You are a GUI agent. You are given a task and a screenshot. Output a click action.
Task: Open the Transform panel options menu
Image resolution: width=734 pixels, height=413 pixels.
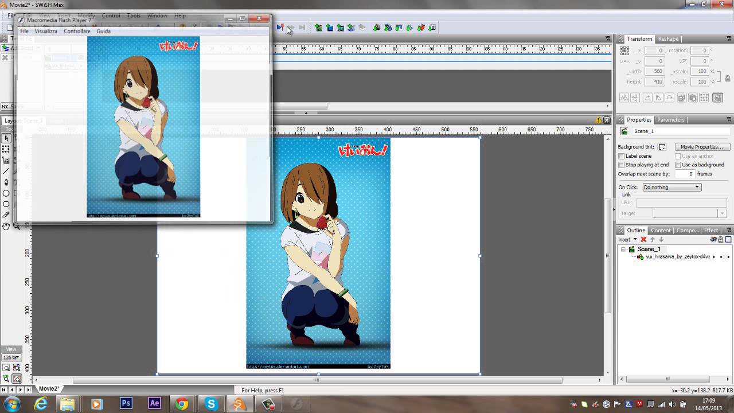pyautogui.click(x=729, y=39)
